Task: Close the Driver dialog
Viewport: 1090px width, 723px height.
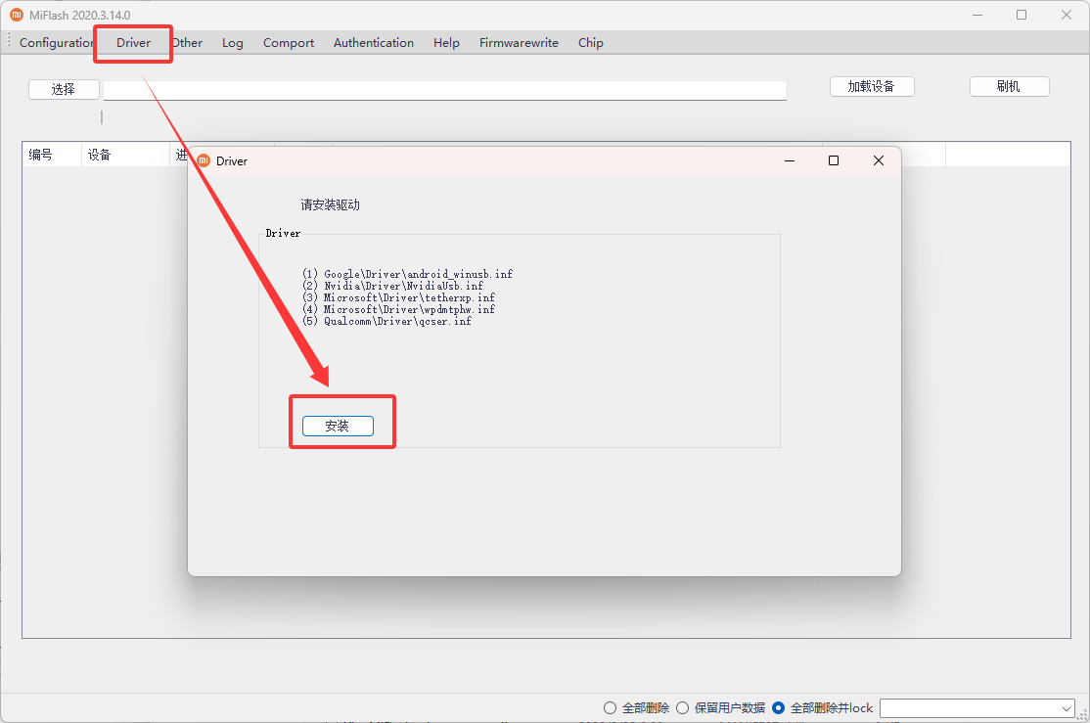Action: pos(879,160)
